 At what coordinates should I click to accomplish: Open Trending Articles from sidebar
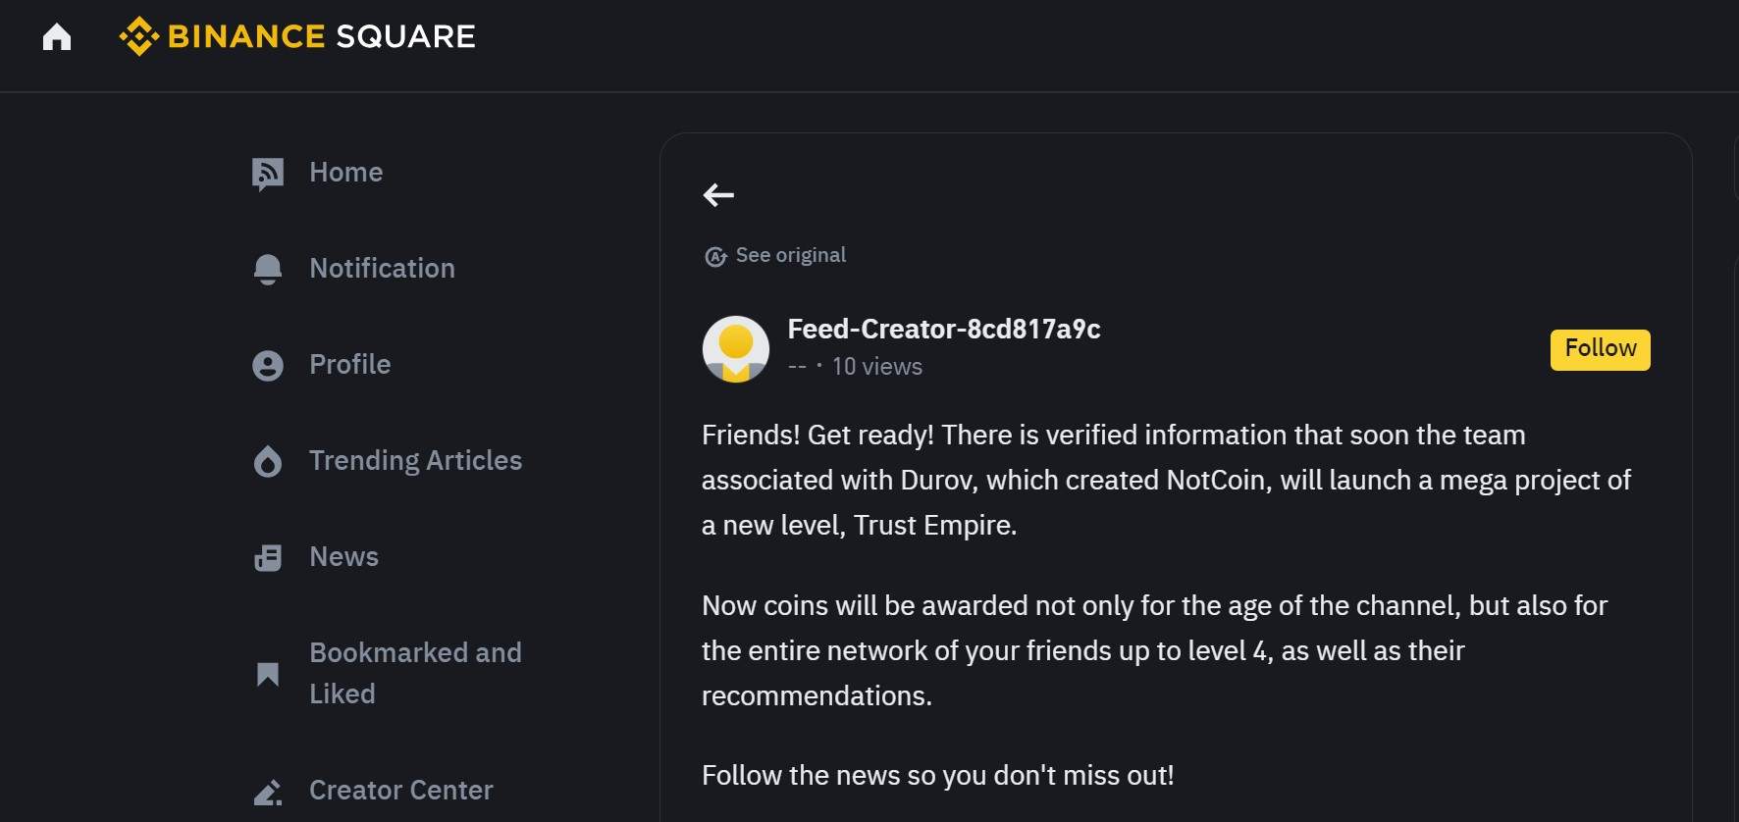click(x=415, y=460)
